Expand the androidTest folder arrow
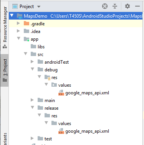144x145 pixels. 32,62
